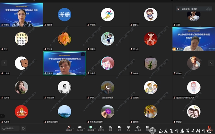215x134 pixels.
Task: Select the cartoon girl reading book avatar
Action: pos(150,14)
